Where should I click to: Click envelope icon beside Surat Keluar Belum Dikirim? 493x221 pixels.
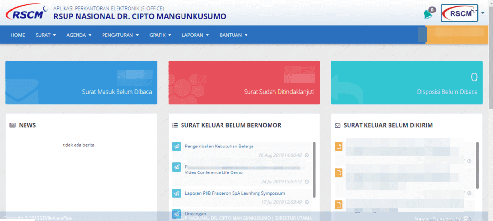337,125
